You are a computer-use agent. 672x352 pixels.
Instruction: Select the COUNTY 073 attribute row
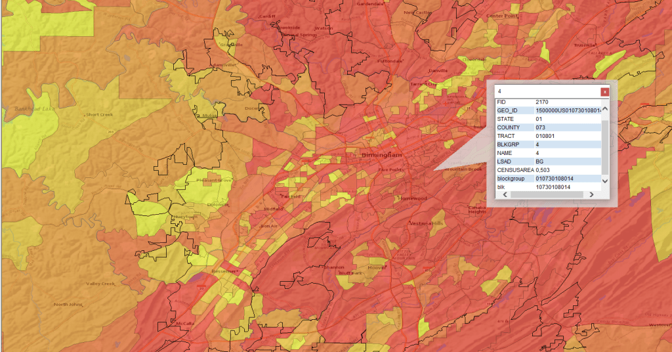(x=547, y=127)
